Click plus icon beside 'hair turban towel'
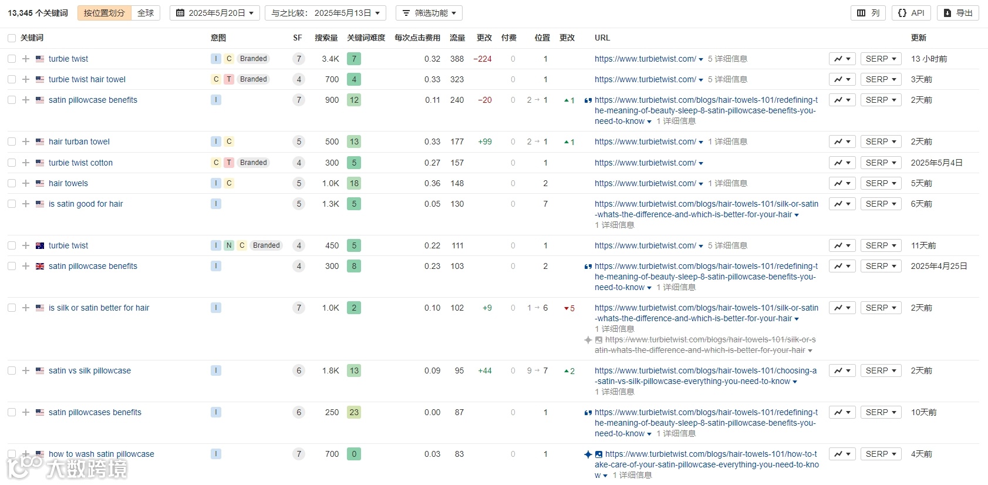The width and height of the screenshot is (988, 485). coord(26,142)
